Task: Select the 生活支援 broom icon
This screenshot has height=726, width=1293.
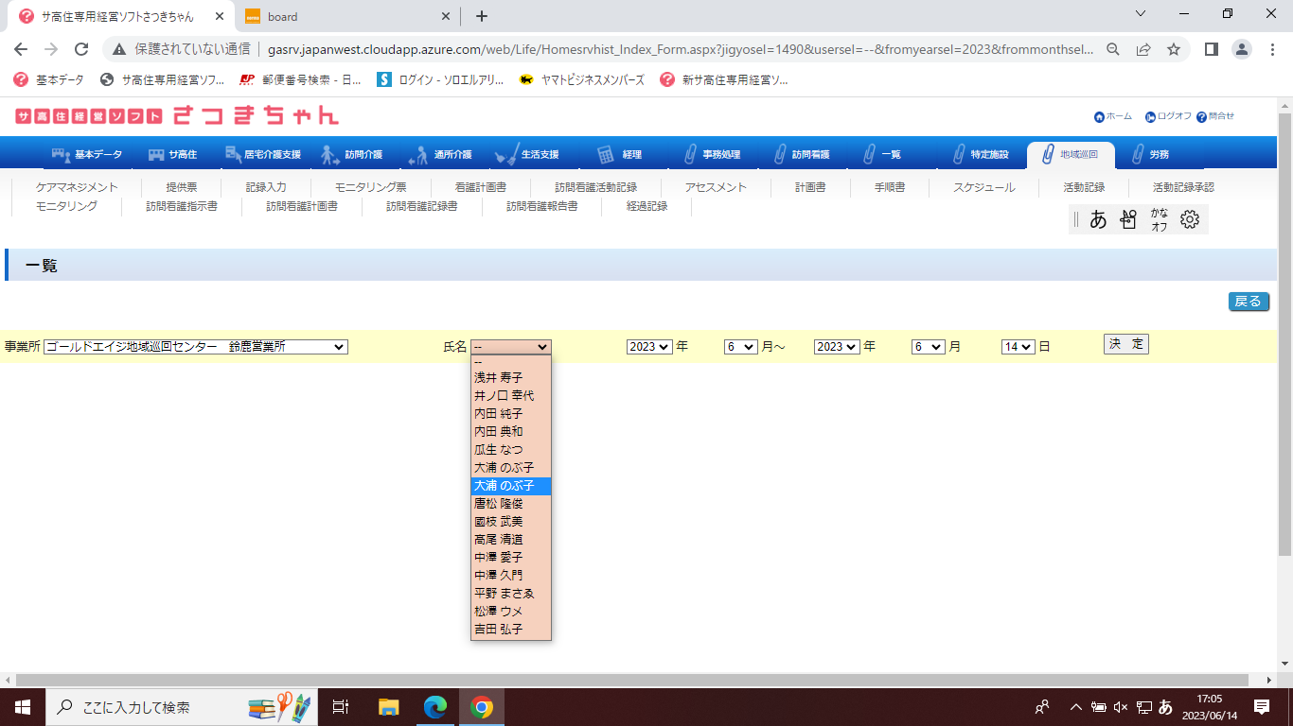Action: [x=506, y=154]
